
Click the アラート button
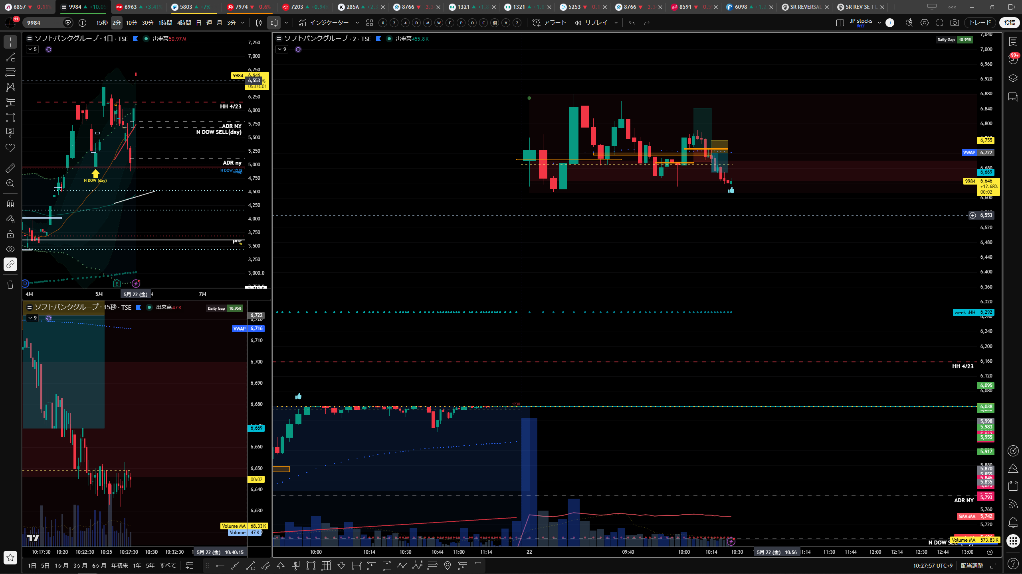550,23
